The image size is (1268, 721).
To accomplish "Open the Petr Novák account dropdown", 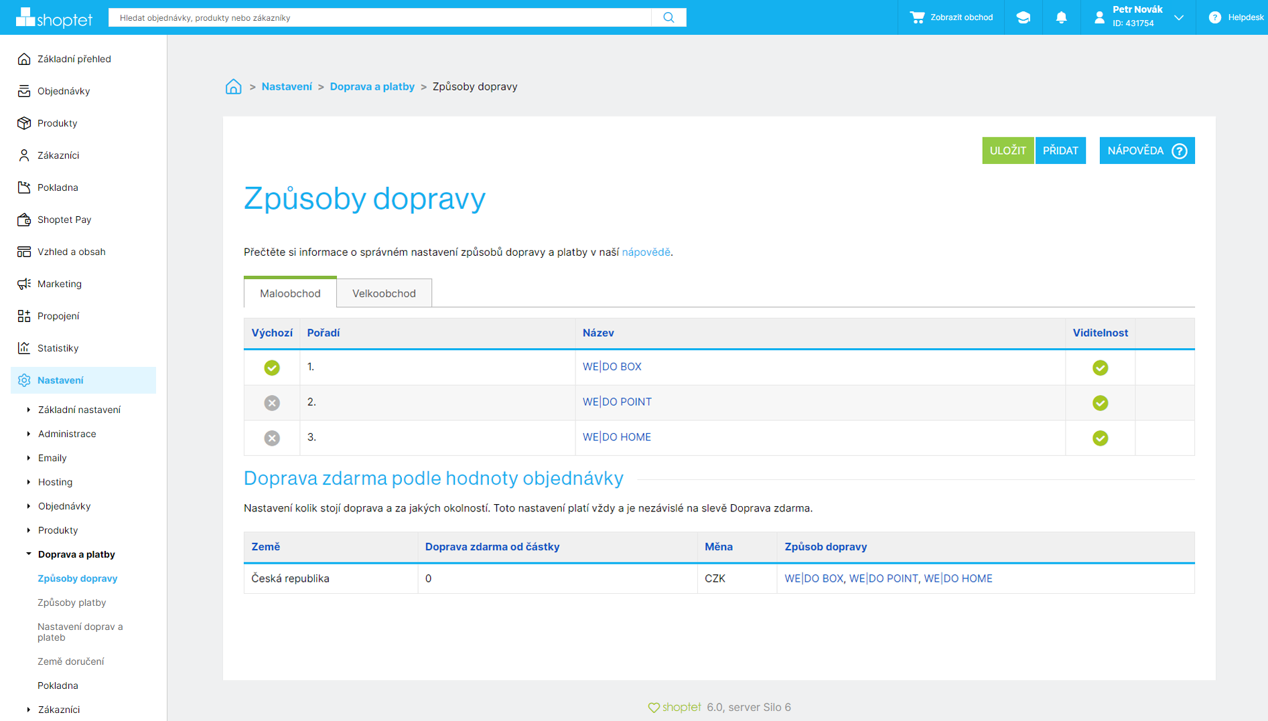I will click(x=1179, y=17).
